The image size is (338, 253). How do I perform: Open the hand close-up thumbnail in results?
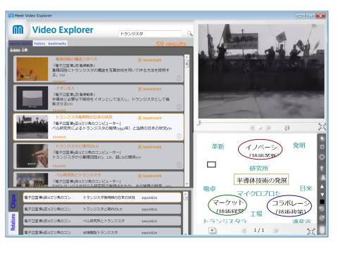(x=32, y=156)
